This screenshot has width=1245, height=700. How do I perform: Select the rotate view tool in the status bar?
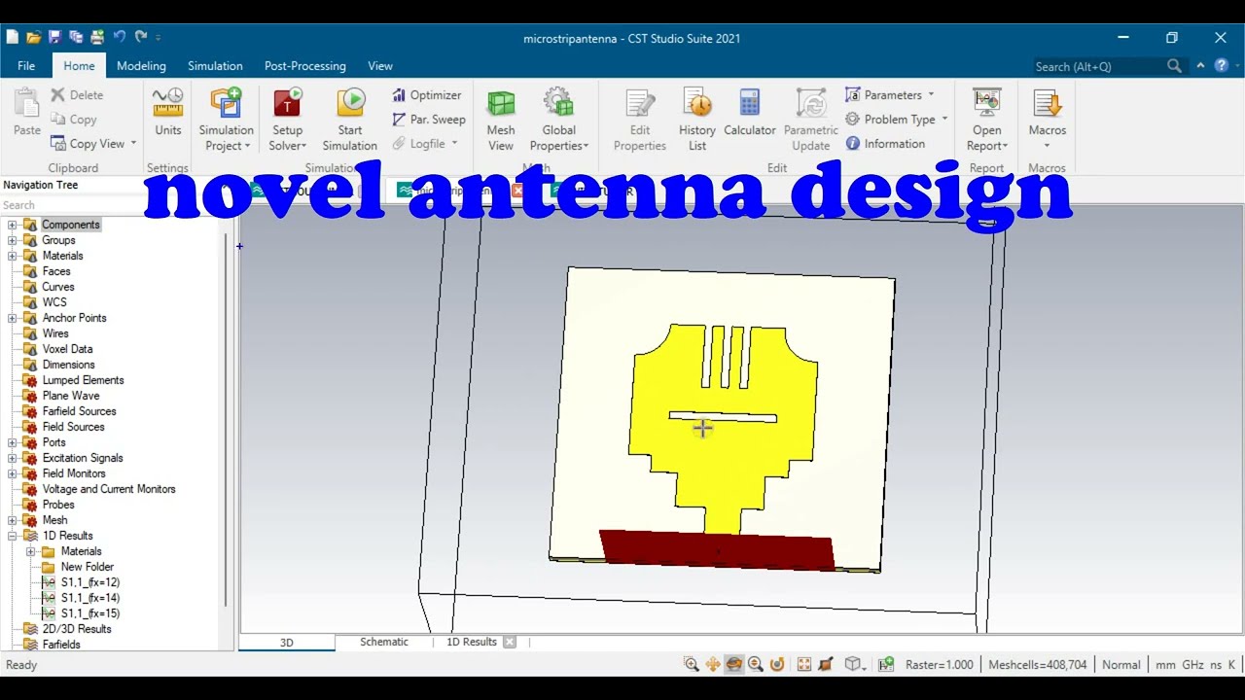click(734, 665)
